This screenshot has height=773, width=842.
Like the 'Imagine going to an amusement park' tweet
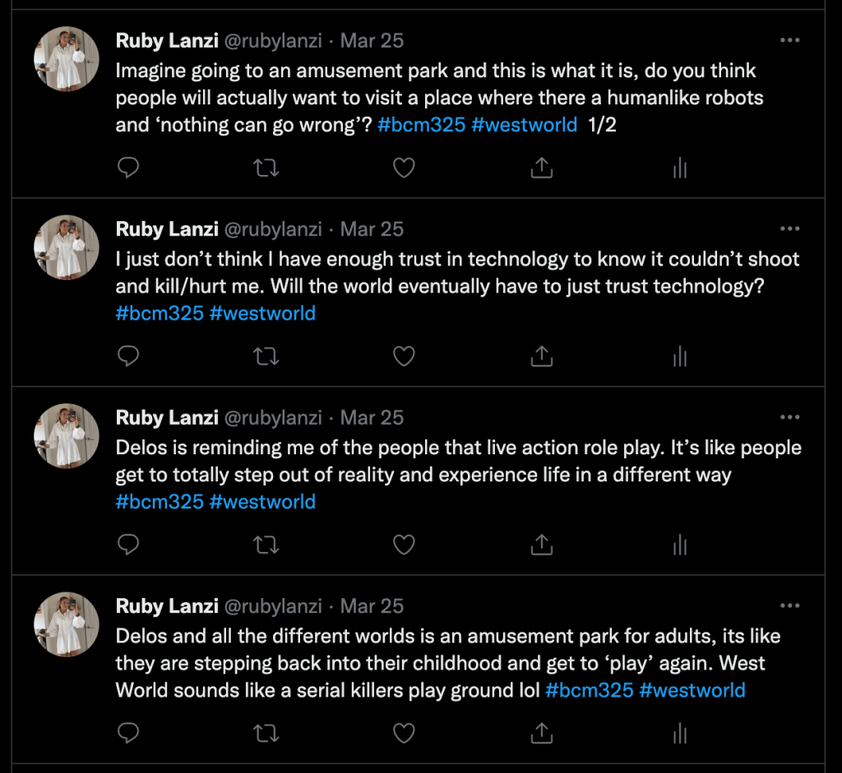click(403, 168)
